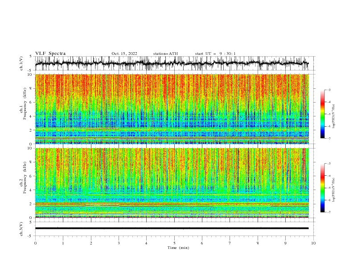This screenshot has height=273, width=353.
Task: Click the "-7" label on ch.1 colorbar
Action: (329, 138)
